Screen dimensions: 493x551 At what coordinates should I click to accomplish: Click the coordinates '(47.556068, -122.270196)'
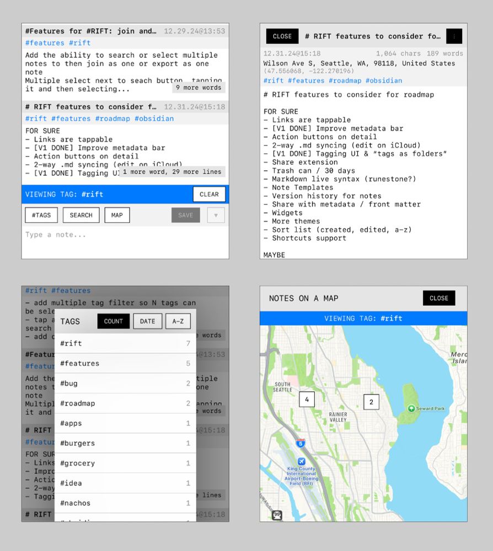point(309,71)
